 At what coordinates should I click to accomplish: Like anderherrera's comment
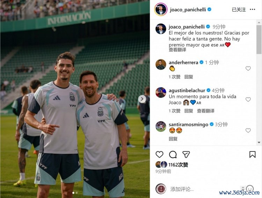[248, 68]
